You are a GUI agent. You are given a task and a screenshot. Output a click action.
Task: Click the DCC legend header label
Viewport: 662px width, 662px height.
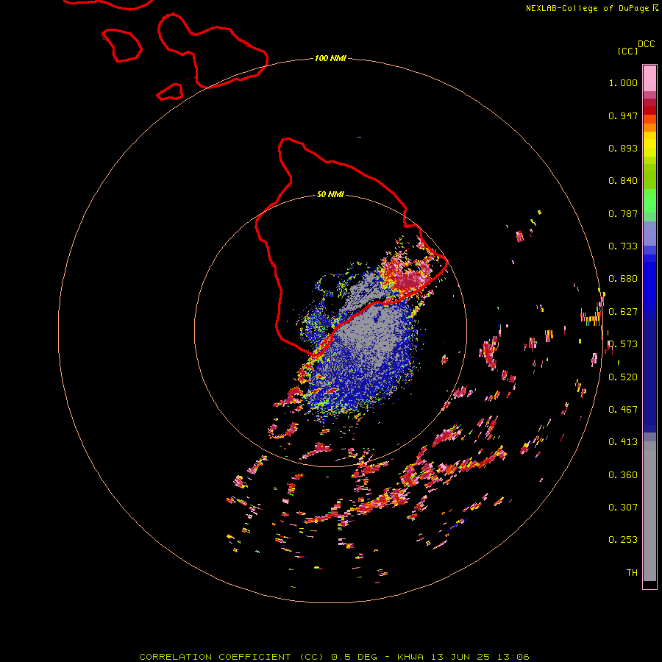pos(646,44)
